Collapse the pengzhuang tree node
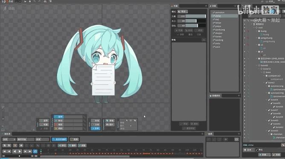 [x=257, y=38]
